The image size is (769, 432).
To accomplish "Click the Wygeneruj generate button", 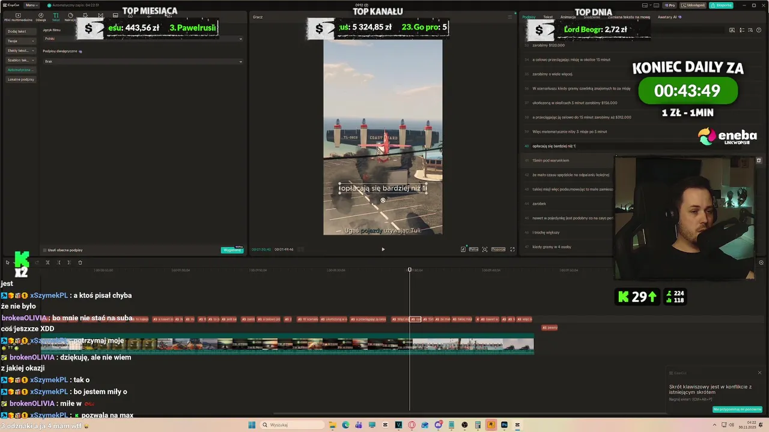I will (x=232, y=250).
